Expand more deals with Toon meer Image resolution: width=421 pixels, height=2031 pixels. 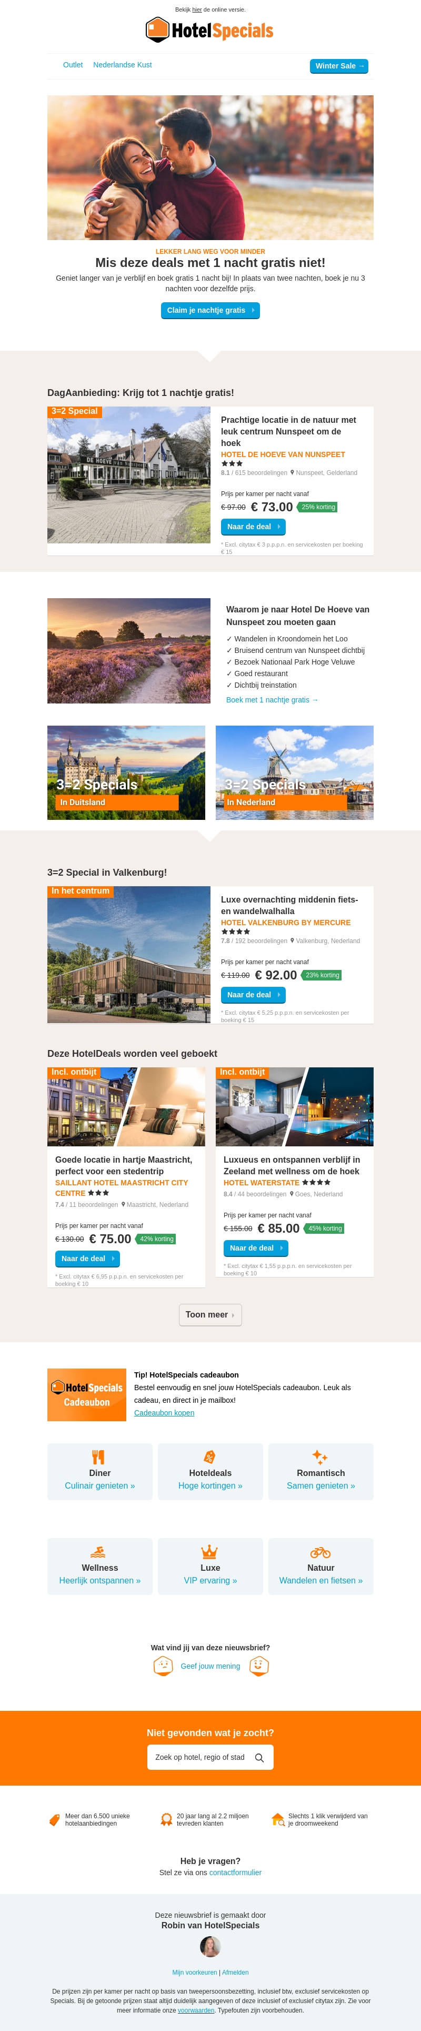pyautogui.click(x=210, y=1315)
